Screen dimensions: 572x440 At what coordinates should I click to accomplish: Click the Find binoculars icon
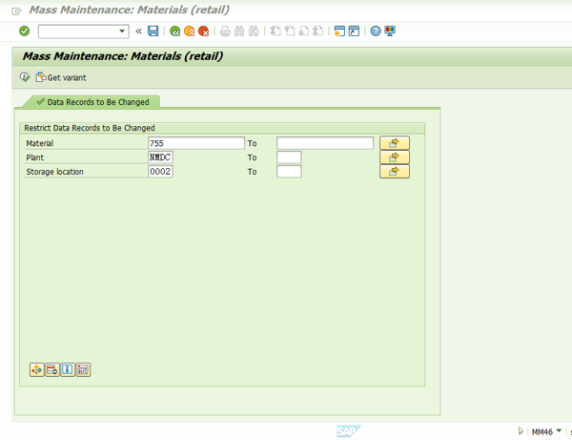pyautogui.click(x=239, y=31)
